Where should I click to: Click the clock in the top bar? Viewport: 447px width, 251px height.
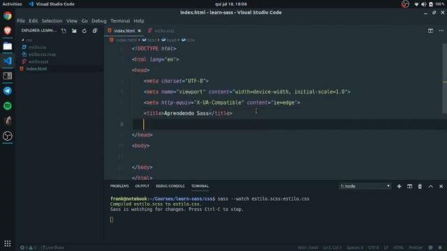[231, 4]
